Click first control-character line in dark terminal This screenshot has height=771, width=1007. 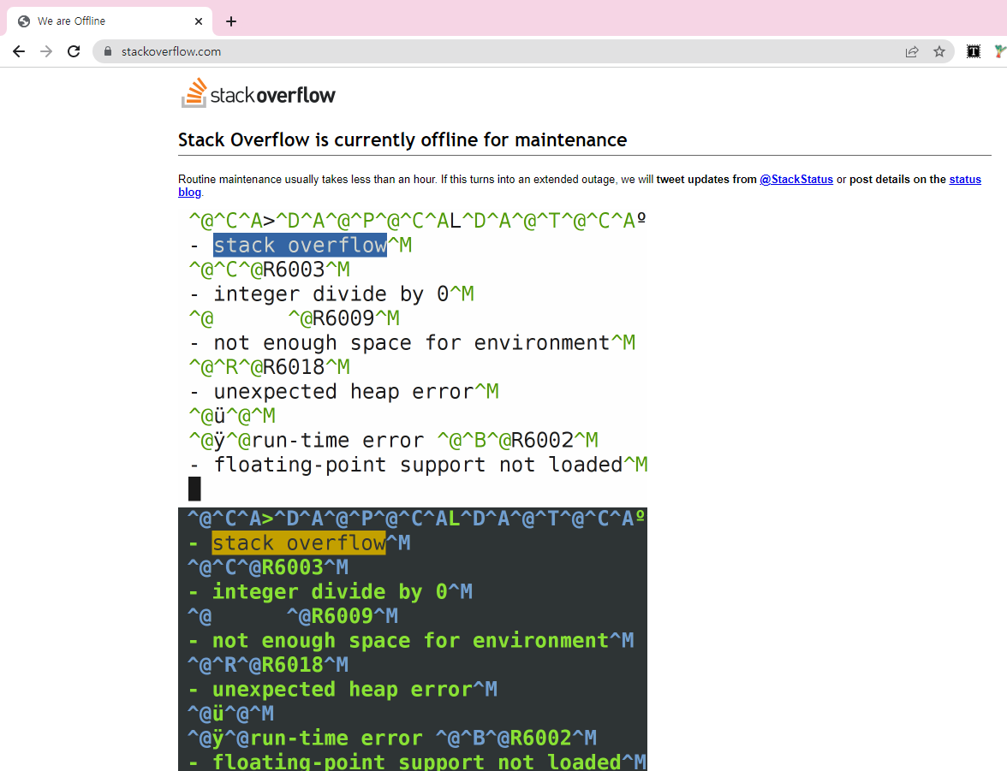pos(416,519)
